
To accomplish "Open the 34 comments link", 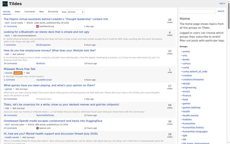I will point(10,63).
